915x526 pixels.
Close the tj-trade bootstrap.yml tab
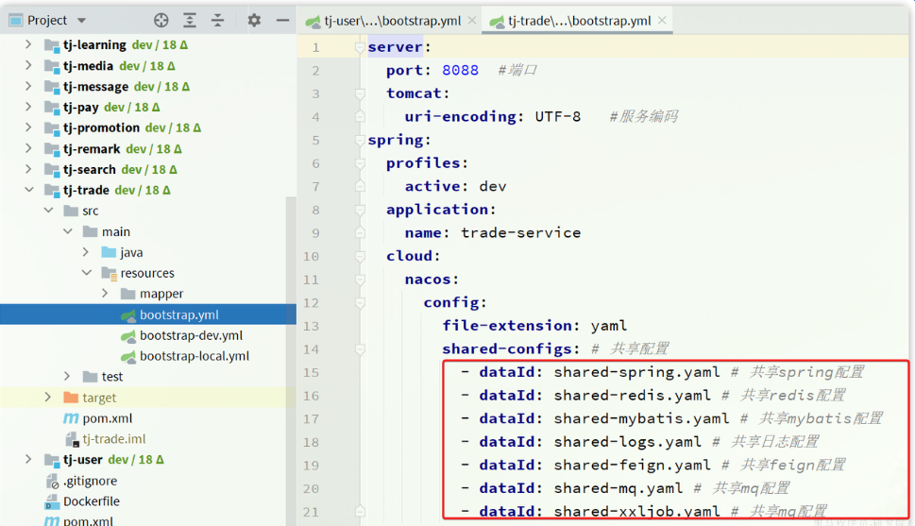click(x=662, y=21)
